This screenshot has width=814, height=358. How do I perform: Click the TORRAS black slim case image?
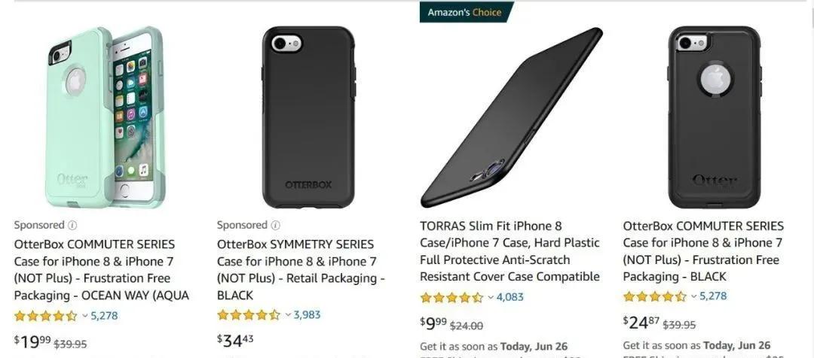pyautogui.click(x=511, y=117)
